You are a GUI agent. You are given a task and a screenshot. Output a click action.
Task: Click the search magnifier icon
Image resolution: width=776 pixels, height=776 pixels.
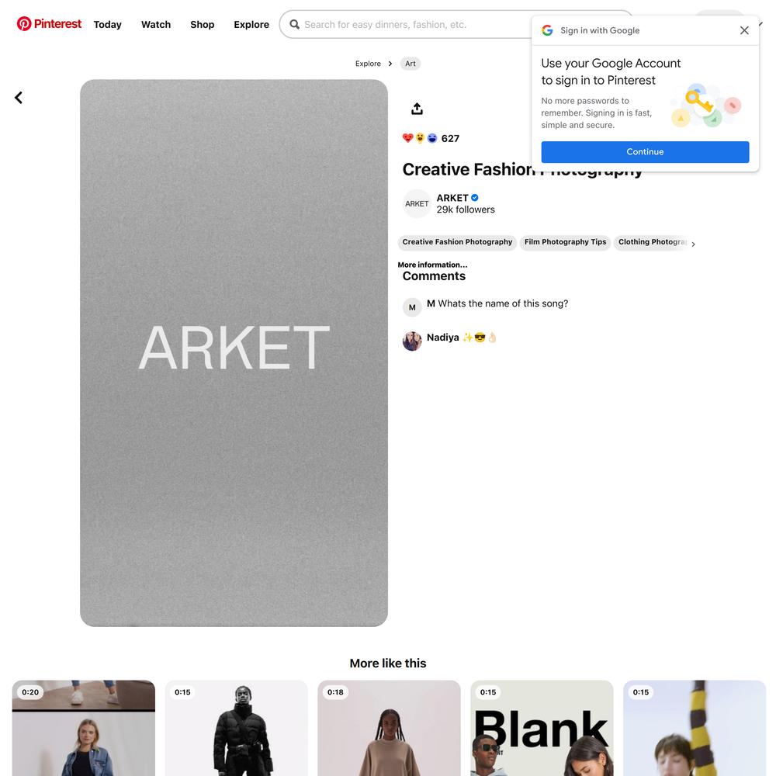point(294,24)
